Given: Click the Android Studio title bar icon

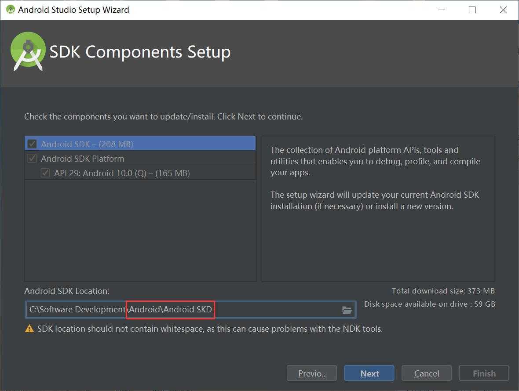Looking at the screenshot, I should click(11, 10).
